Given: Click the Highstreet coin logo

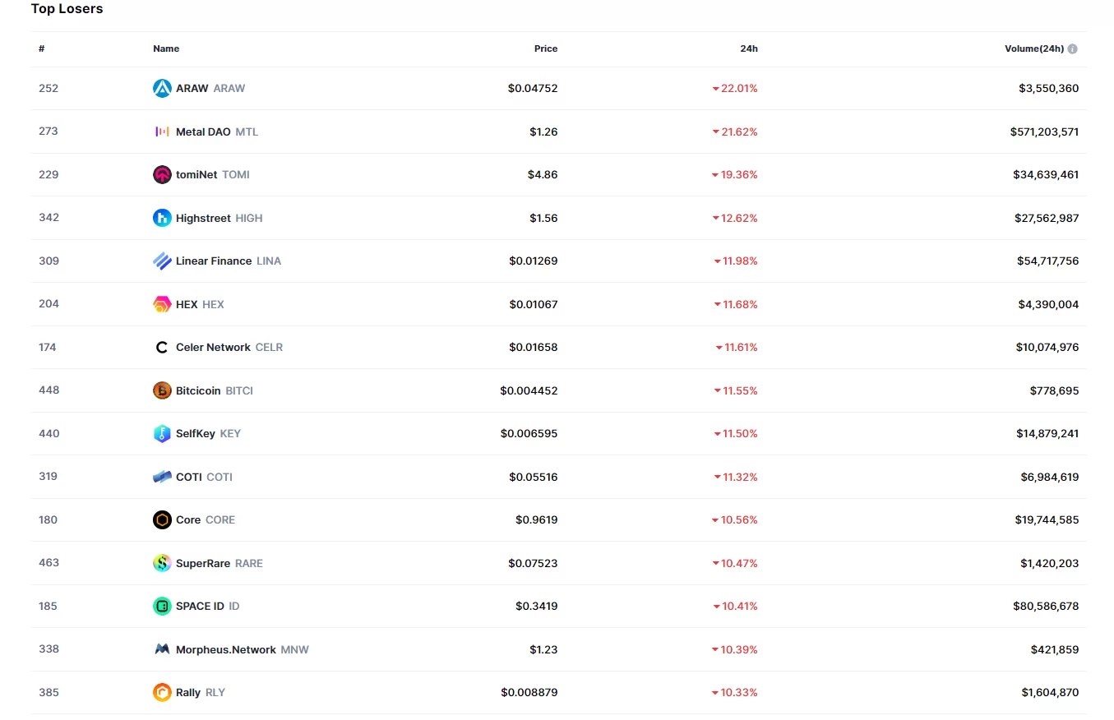Looking at the screenshot, I should point(162,218).
